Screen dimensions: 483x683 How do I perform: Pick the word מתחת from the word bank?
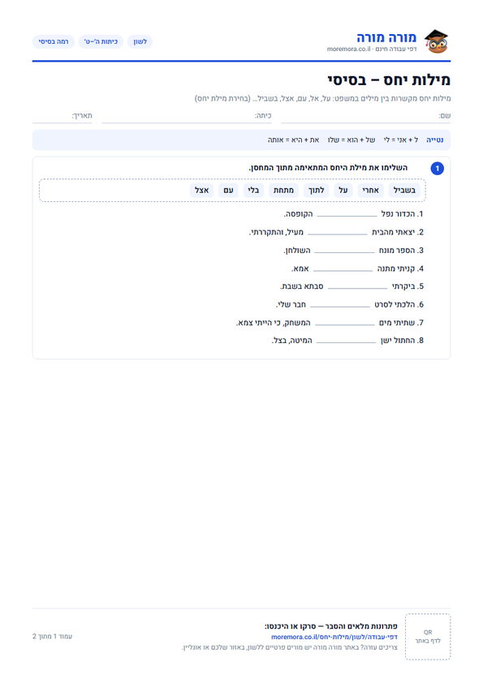tap(283, 191)
